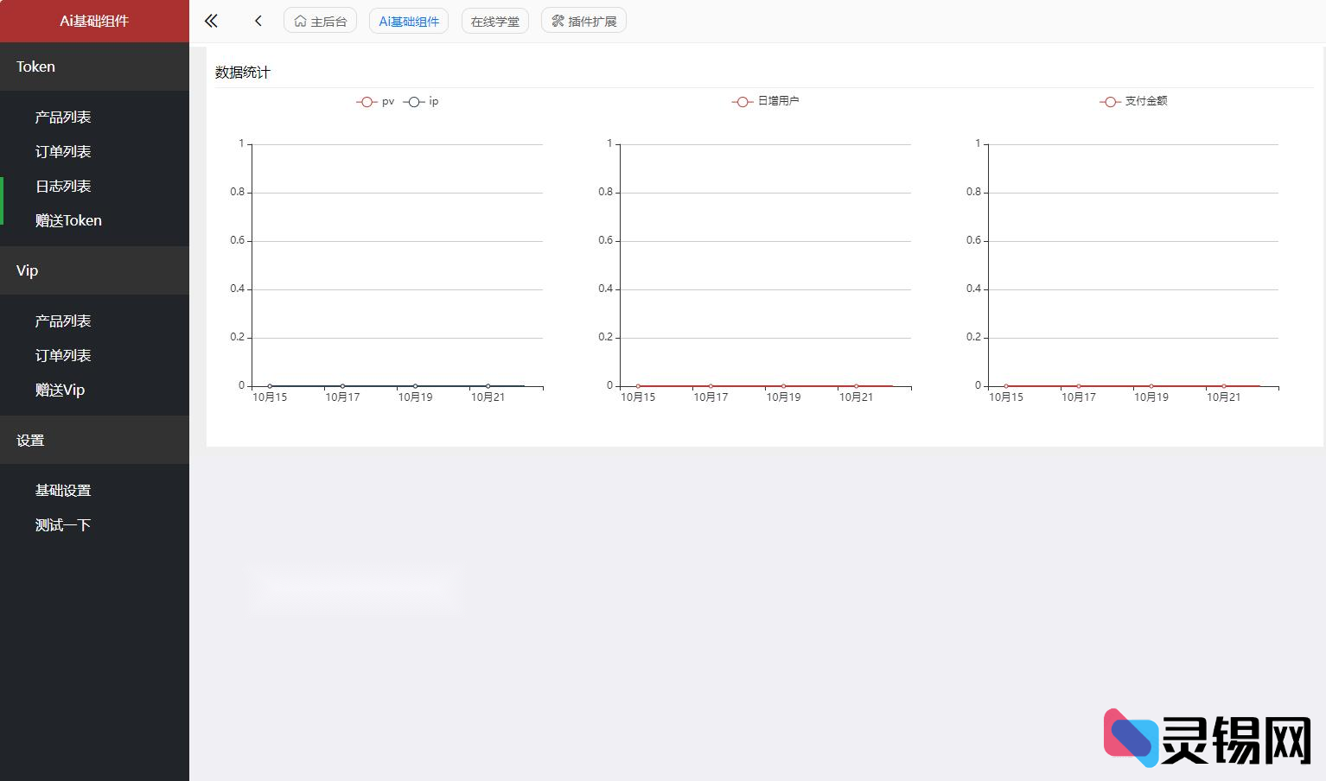Toggle the pv series in the legend
Viewport: 1326px width, 781px height.
(x=375, y=101)
